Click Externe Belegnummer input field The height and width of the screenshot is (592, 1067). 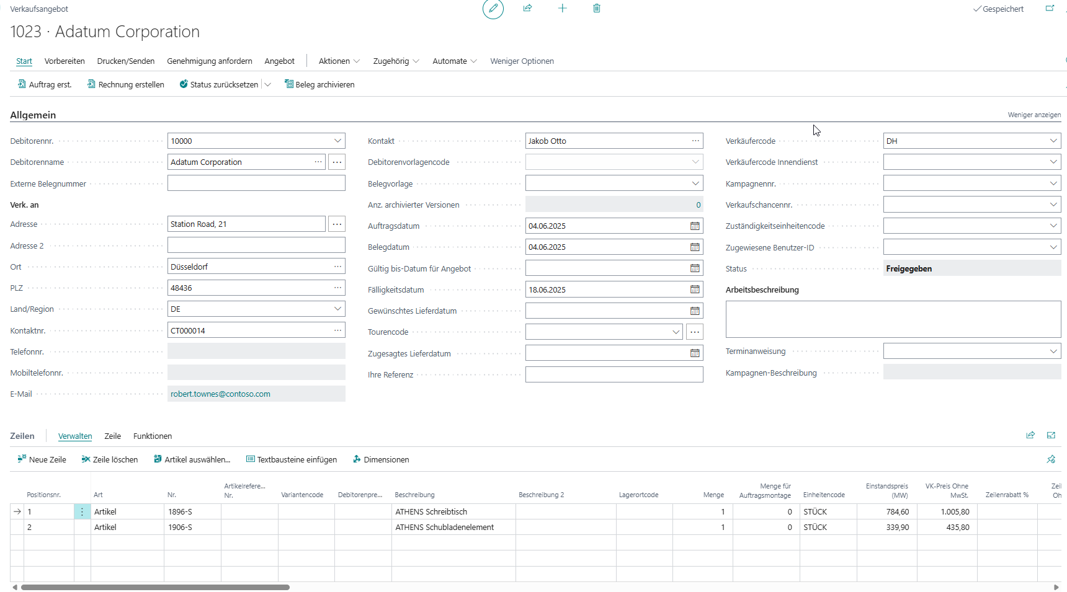pos(256,183)
